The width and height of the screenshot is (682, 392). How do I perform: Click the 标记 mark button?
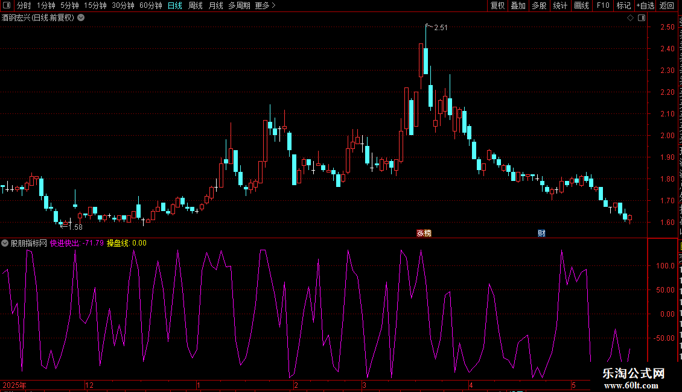click(623, 5)
